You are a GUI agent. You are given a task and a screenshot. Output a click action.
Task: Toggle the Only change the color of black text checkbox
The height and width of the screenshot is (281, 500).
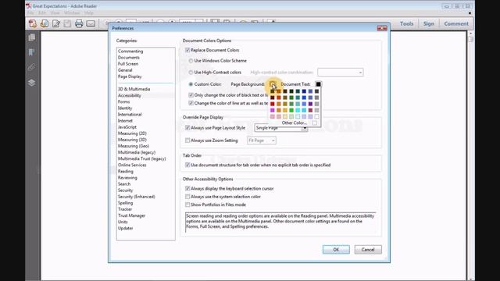[191, 95]
